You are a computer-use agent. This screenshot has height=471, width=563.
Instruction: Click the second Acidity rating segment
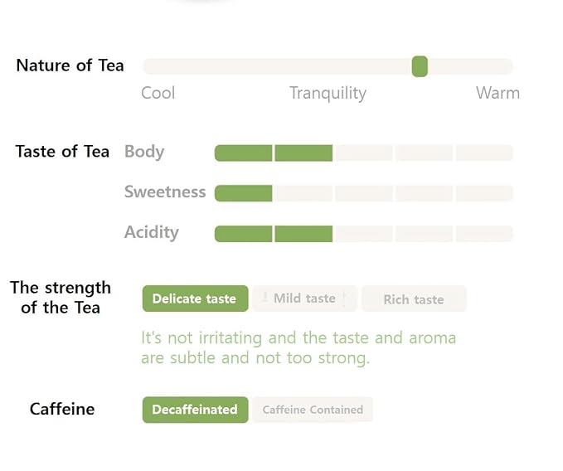pyautogui.click(x=303, y=234)
